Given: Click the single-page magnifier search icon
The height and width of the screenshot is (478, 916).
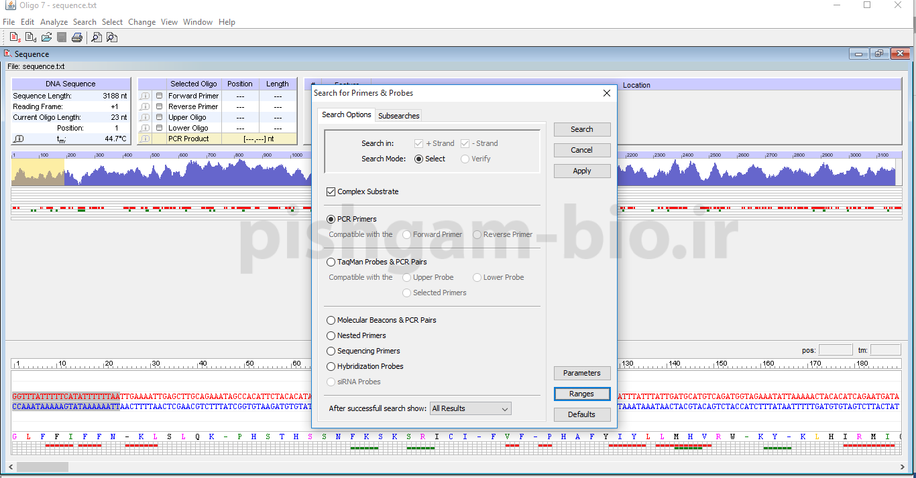Looking at the screenshot, I should click(97, 37).
